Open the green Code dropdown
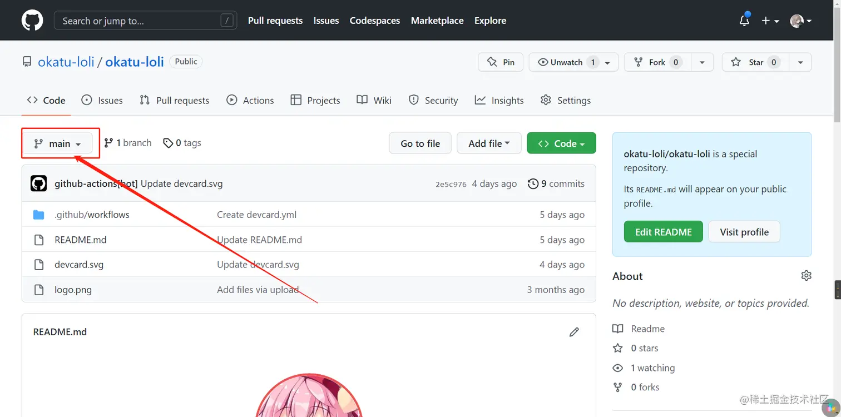 561,143
